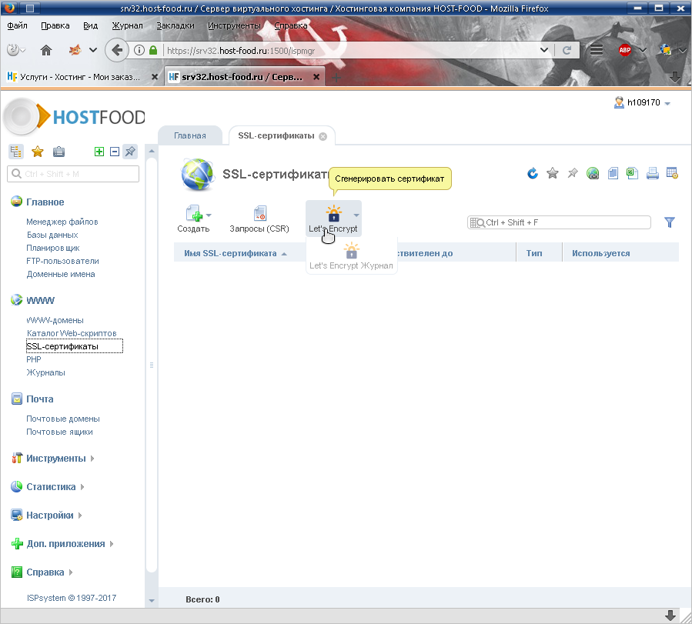
Task: Export the list to Excel
Action: pyautogui.click(x=632, y=173)
